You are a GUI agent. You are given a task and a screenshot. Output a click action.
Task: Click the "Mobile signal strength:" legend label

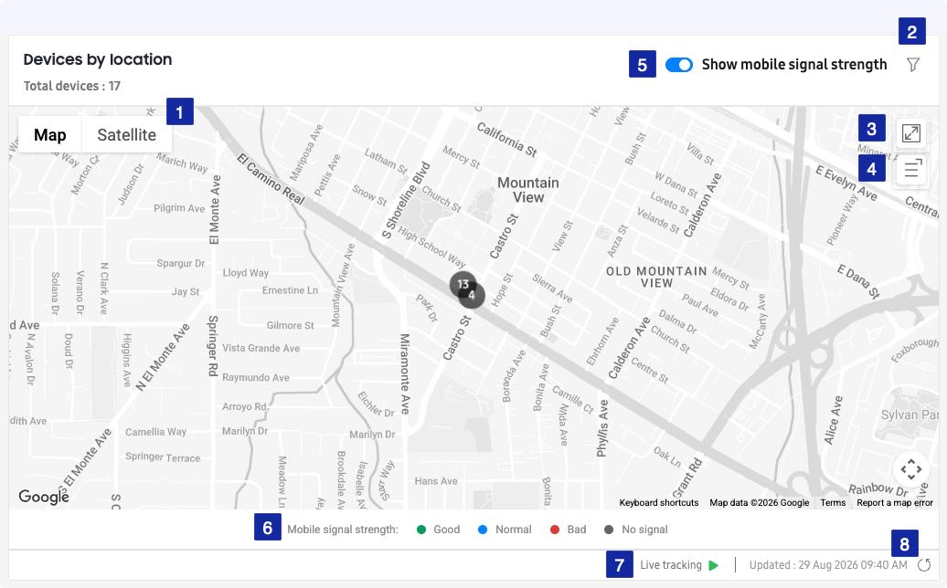click(343, 530)
